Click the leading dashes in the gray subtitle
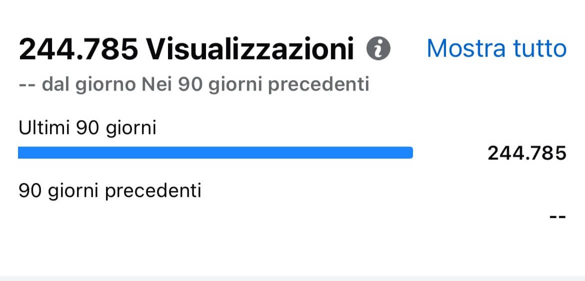The image size is (585, 281). pos(27,85)
